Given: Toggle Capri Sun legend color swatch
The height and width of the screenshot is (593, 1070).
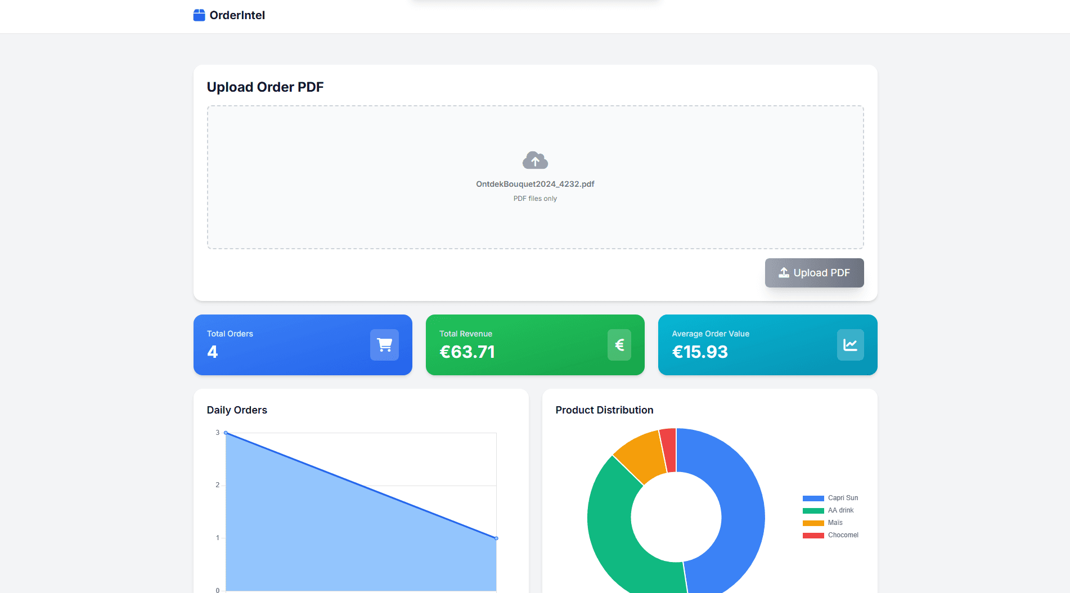Looking at the screenshot, I should tap(813, 498).
